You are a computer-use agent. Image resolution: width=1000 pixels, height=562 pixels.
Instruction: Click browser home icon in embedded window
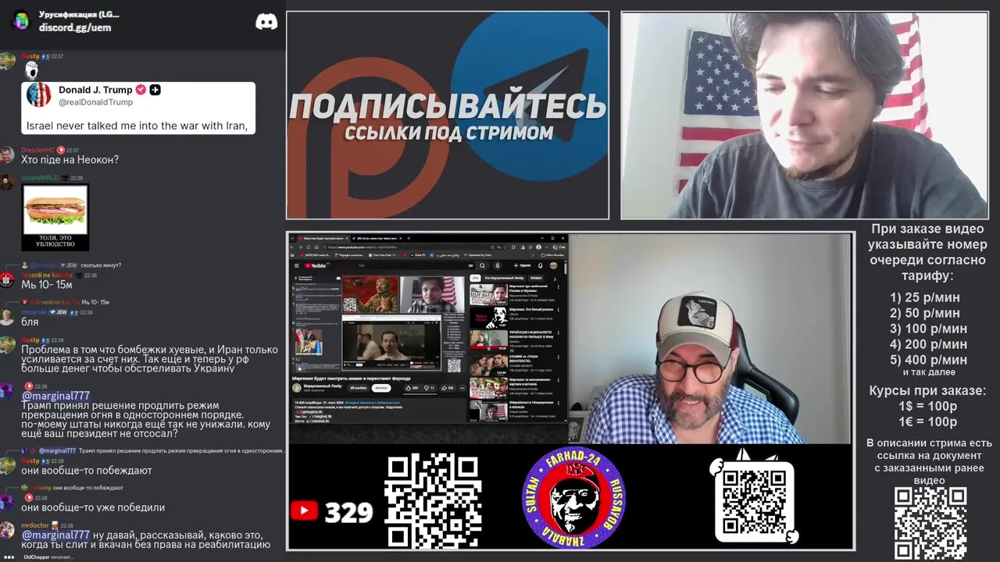pyautogui.click(x=316, y=247)
